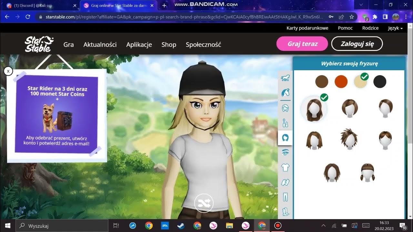The image size is (413, 232).
Task: Go to Star Stable logo home
Action: 39,44
